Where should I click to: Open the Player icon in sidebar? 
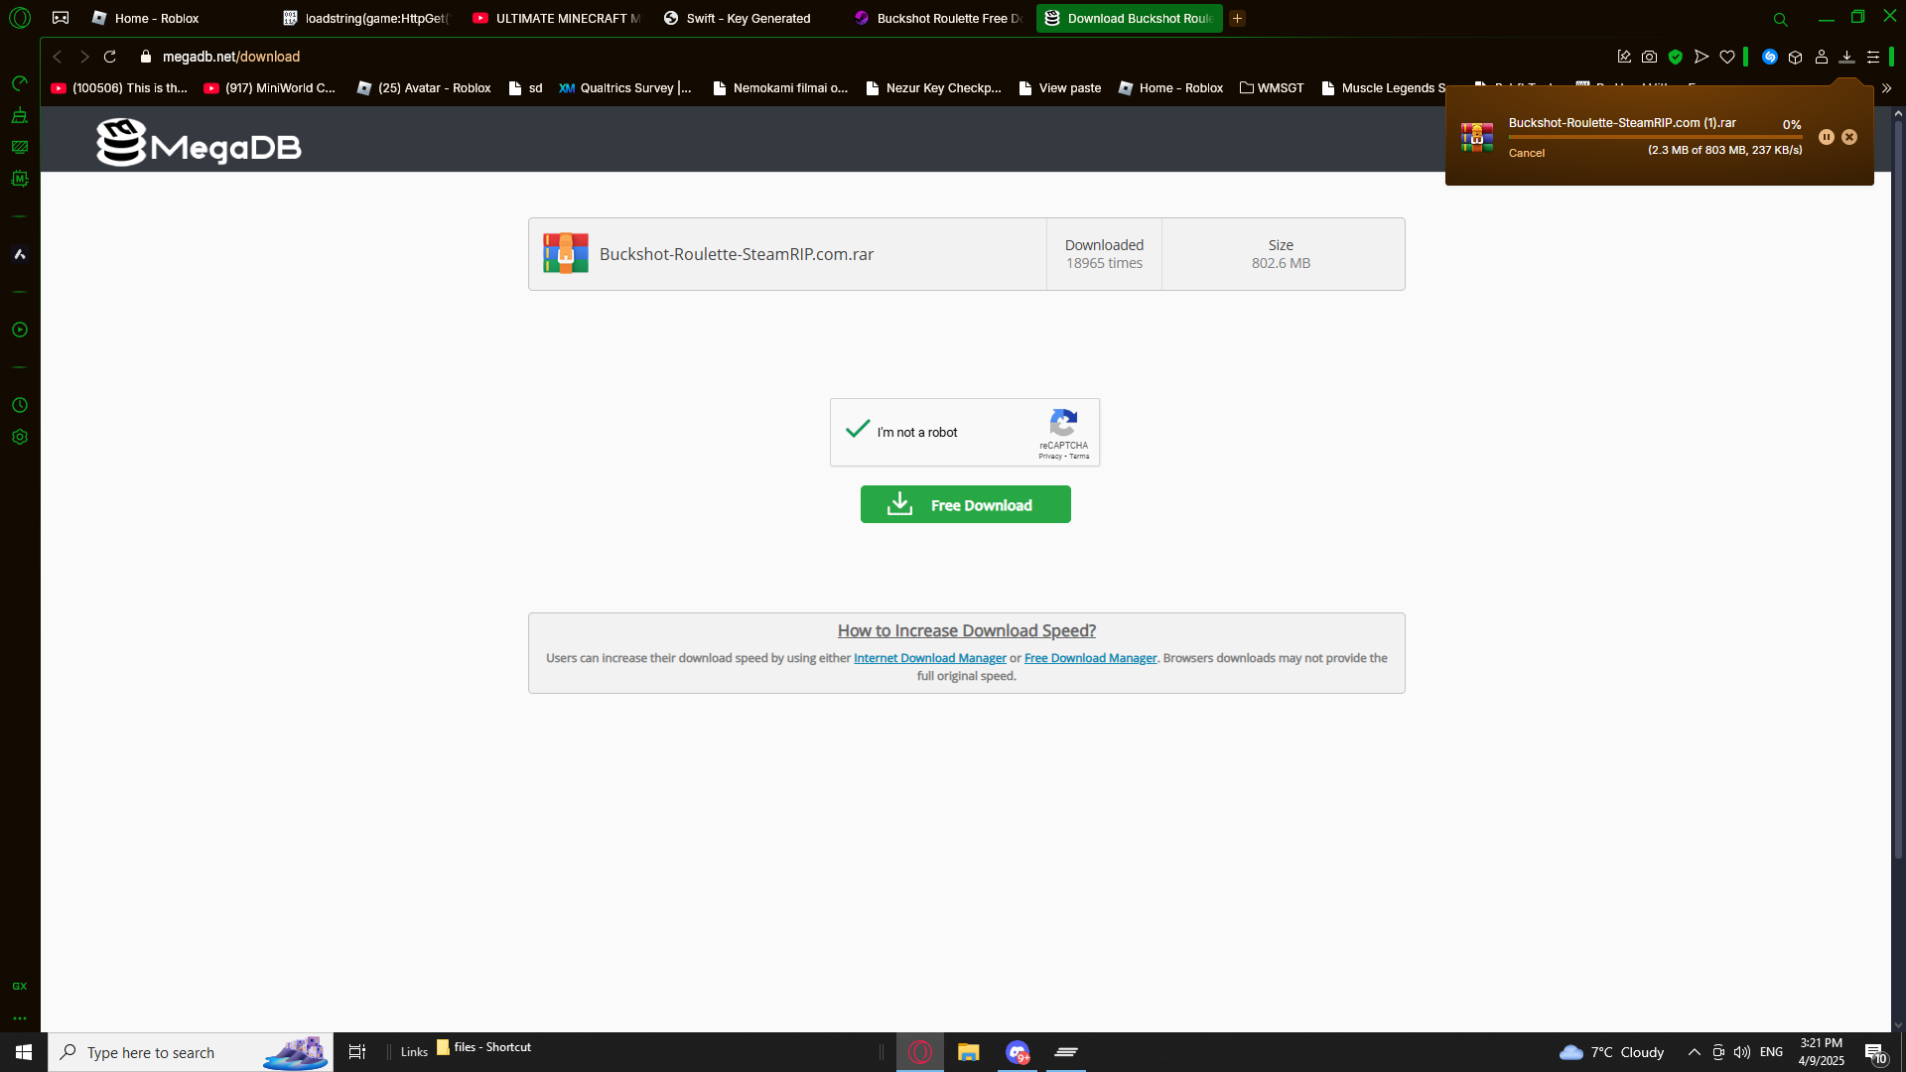[x=20, y=330]
